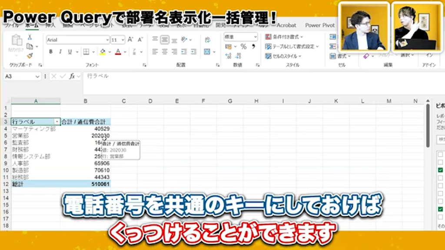Viewport: 445px width, 250px height.
Task: Select the Bold formatting icon
Action: click(51, 51)
